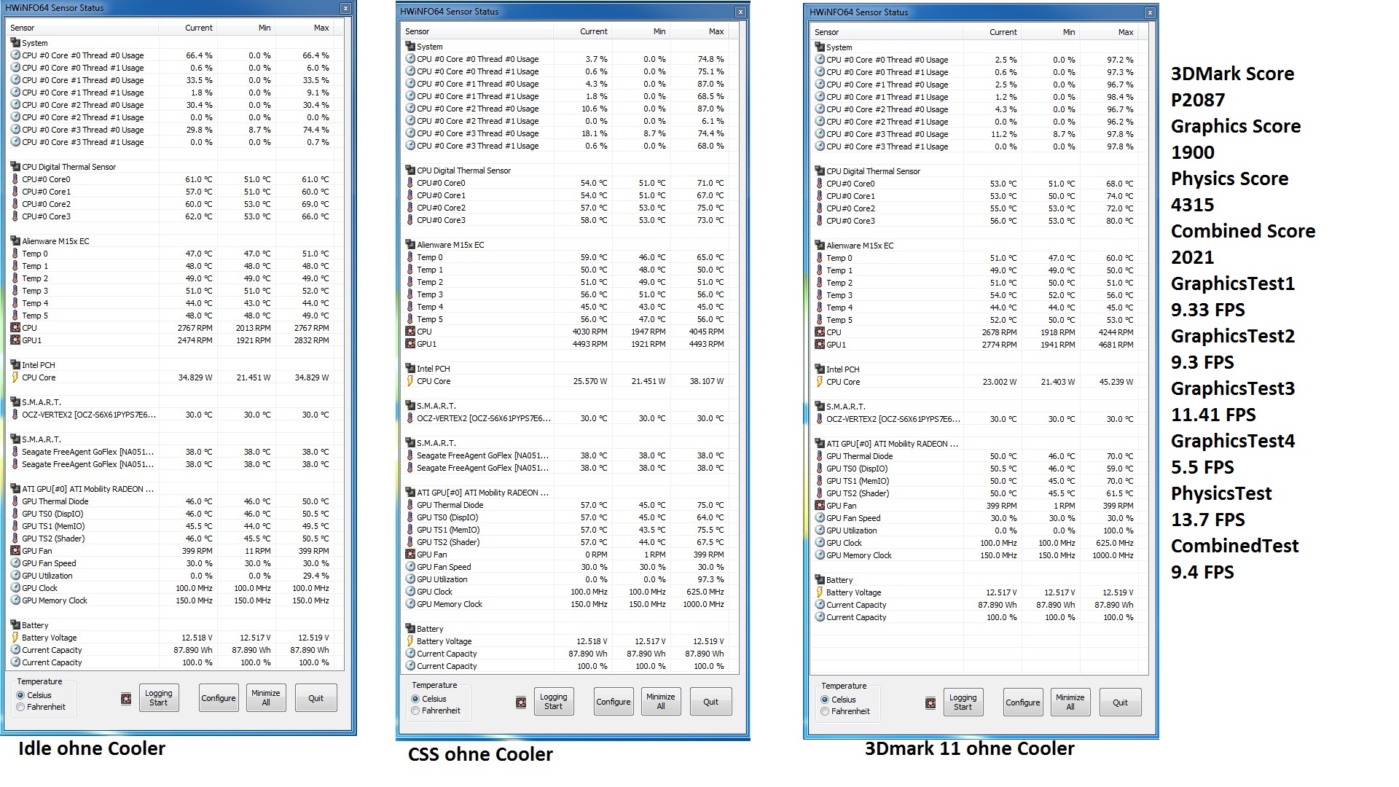
Task: Click Sensor column header in Idle window
Action: pos(82,28)
